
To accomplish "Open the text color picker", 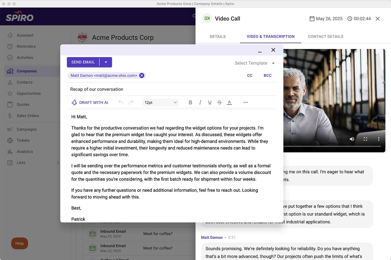I will coord(229,102).
